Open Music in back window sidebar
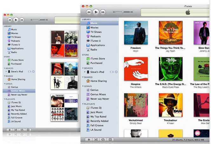This screenshot has height=144, width=211. pyautogui.click(x=19, y=29)
